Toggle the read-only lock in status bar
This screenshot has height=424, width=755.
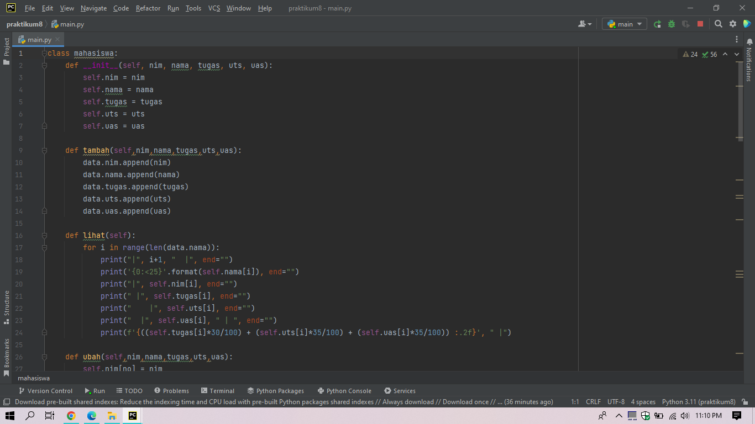point(745,401)
